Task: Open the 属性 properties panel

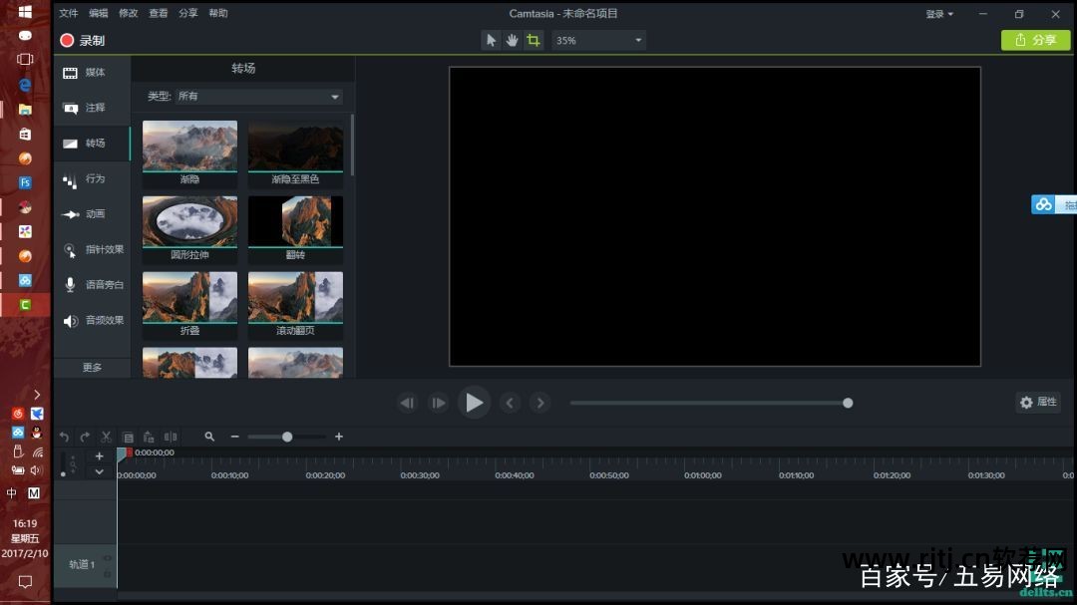Action: click(1038, 403)
